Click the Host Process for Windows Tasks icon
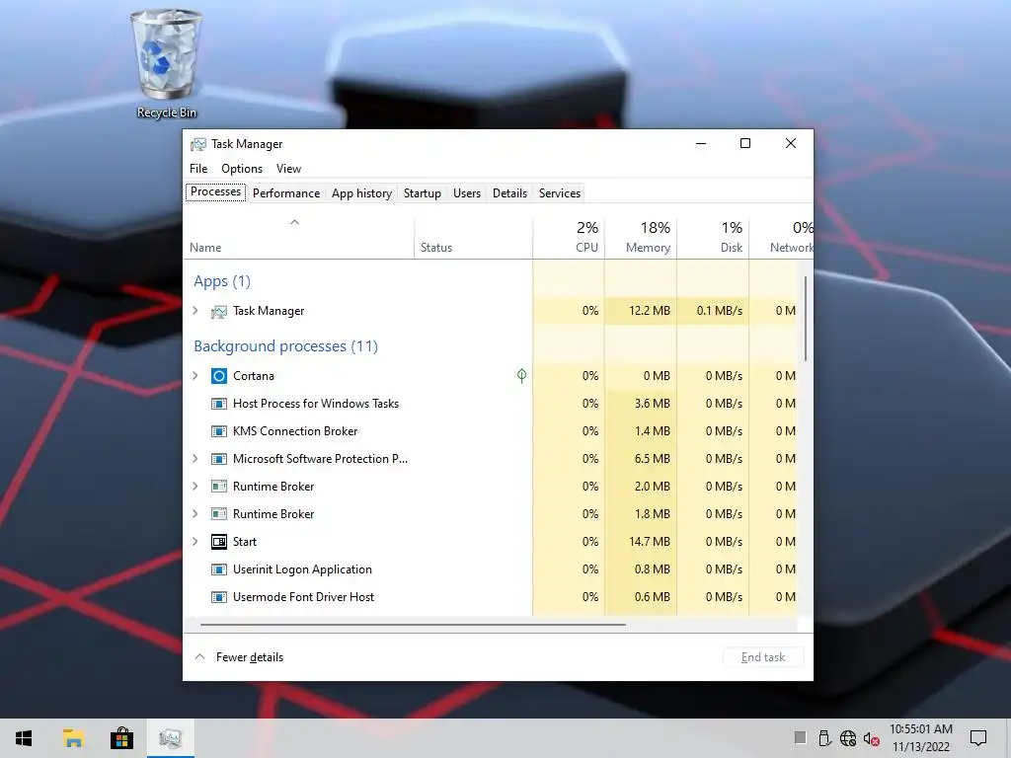The height and width of the screenshot is (758, 1011). click(x=219, y=404)
